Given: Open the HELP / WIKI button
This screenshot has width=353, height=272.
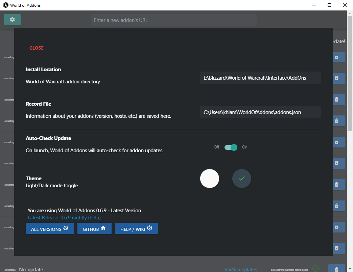Looking at the screenshot, I should tap(136, 228).
